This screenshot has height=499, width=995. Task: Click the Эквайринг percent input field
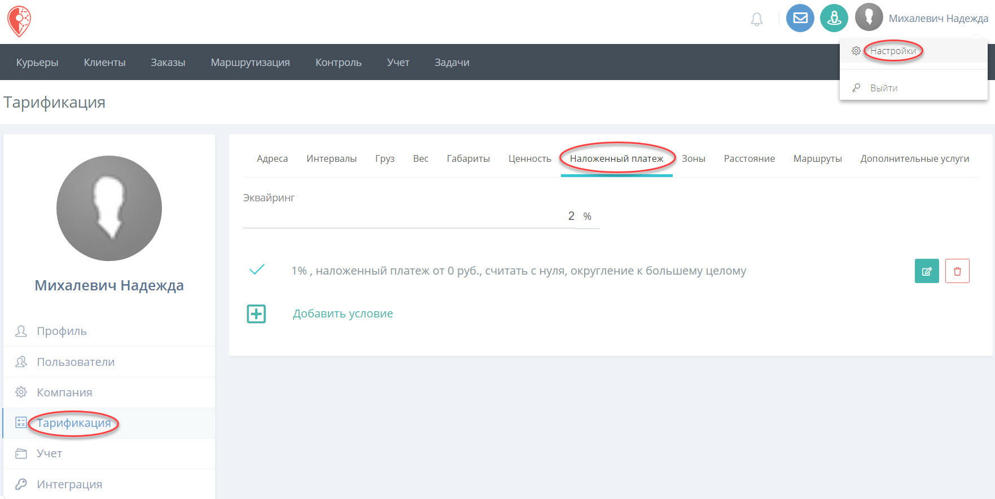click(x=409, y=217)
